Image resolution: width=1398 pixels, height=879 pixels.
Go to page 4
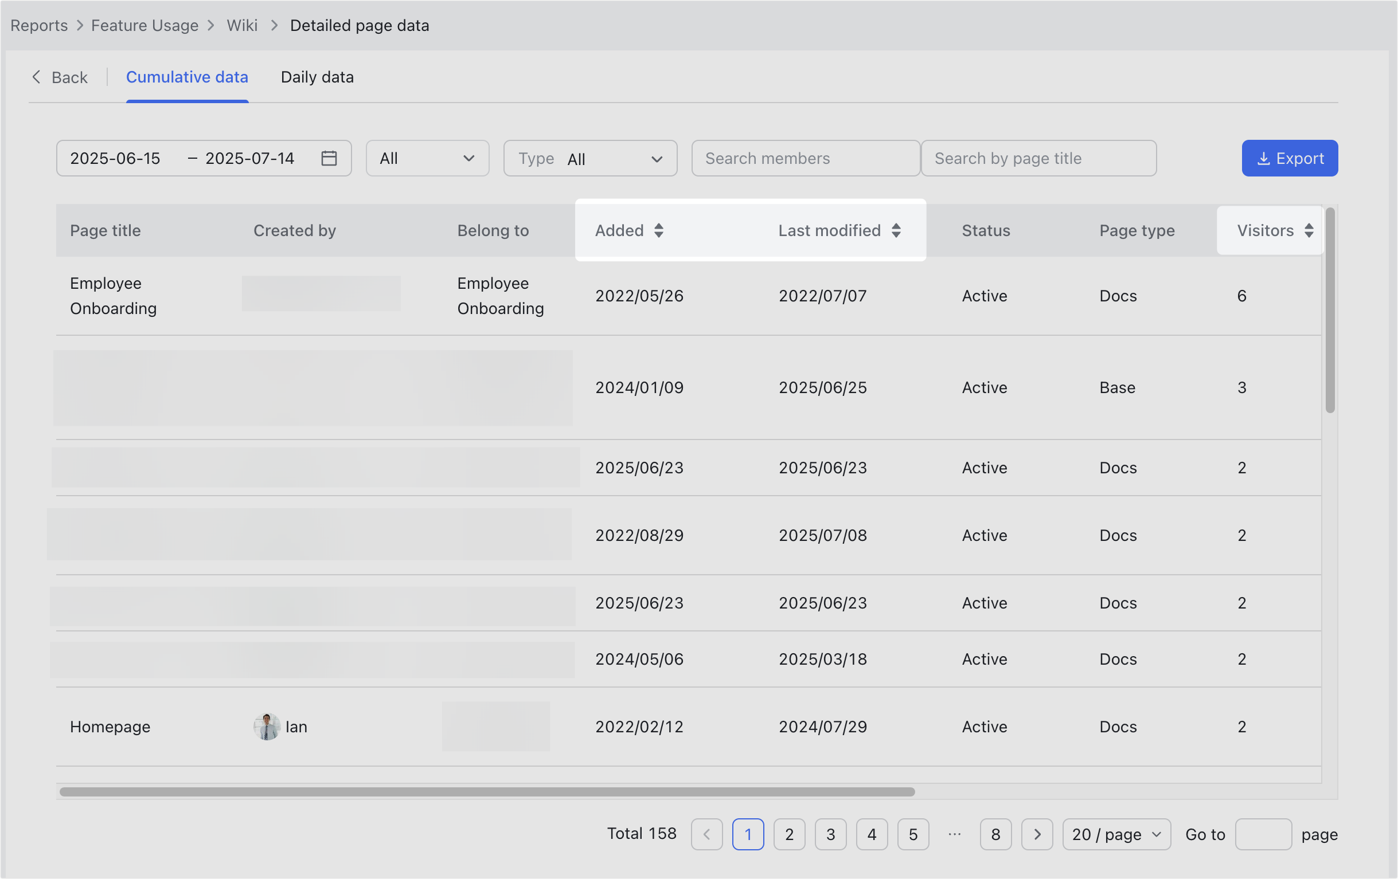(x=872, y=834)
